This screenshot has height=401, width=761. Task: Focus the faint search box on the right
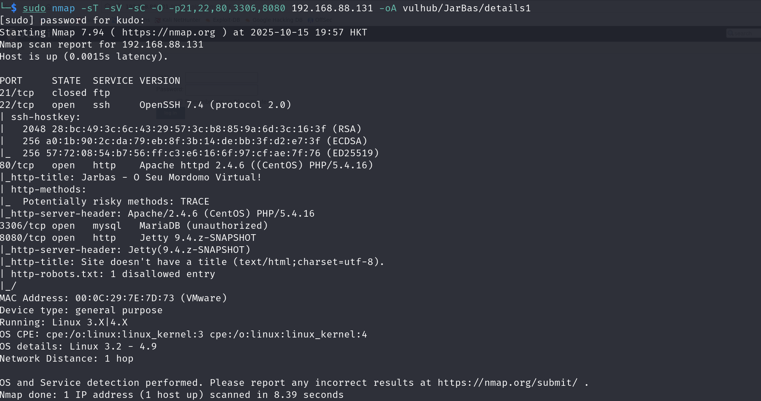click(743, 34)
